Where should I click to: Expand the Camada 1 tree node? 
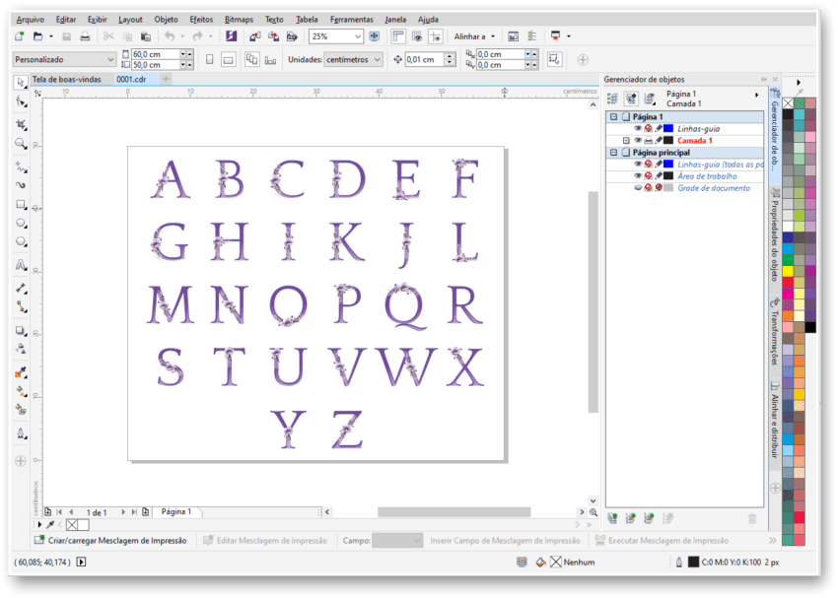coord(626,141)
